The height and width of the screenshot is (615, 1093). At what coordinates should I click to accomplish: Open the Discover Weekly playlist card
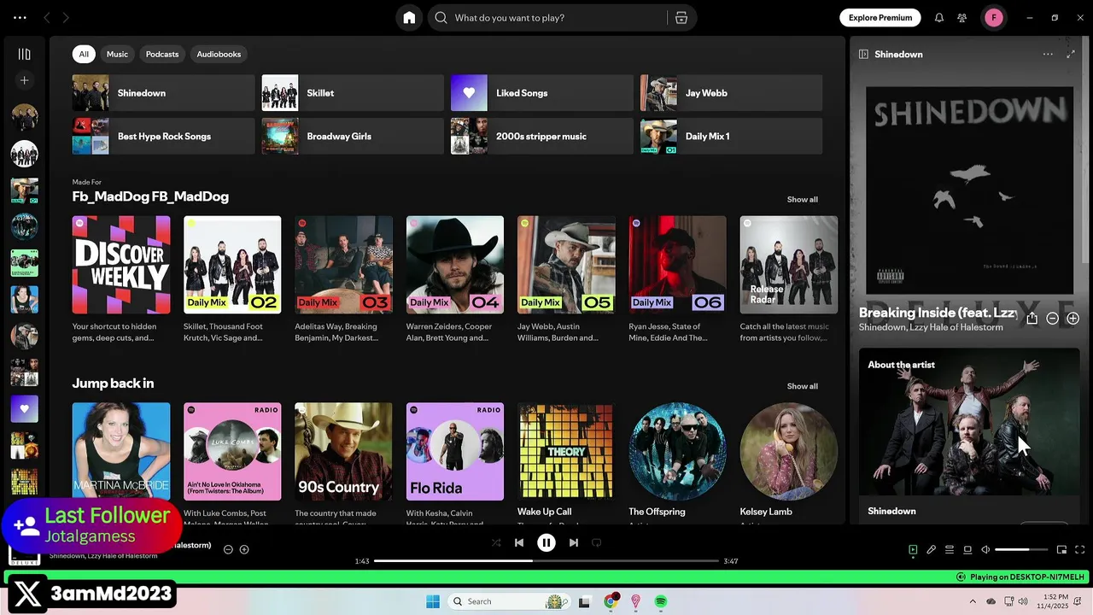[121, 280]
